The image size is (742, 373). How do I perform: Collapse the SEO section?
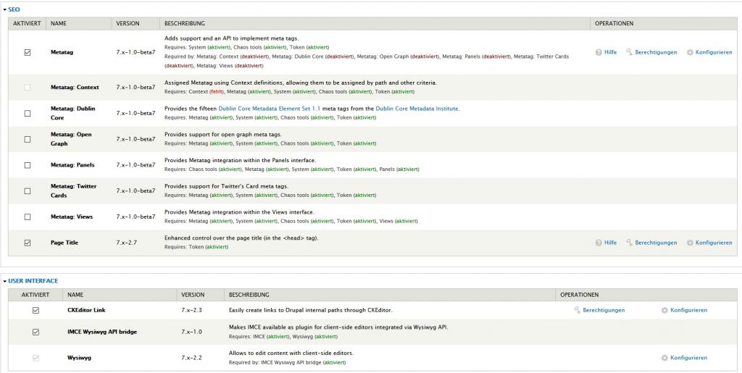14,9
